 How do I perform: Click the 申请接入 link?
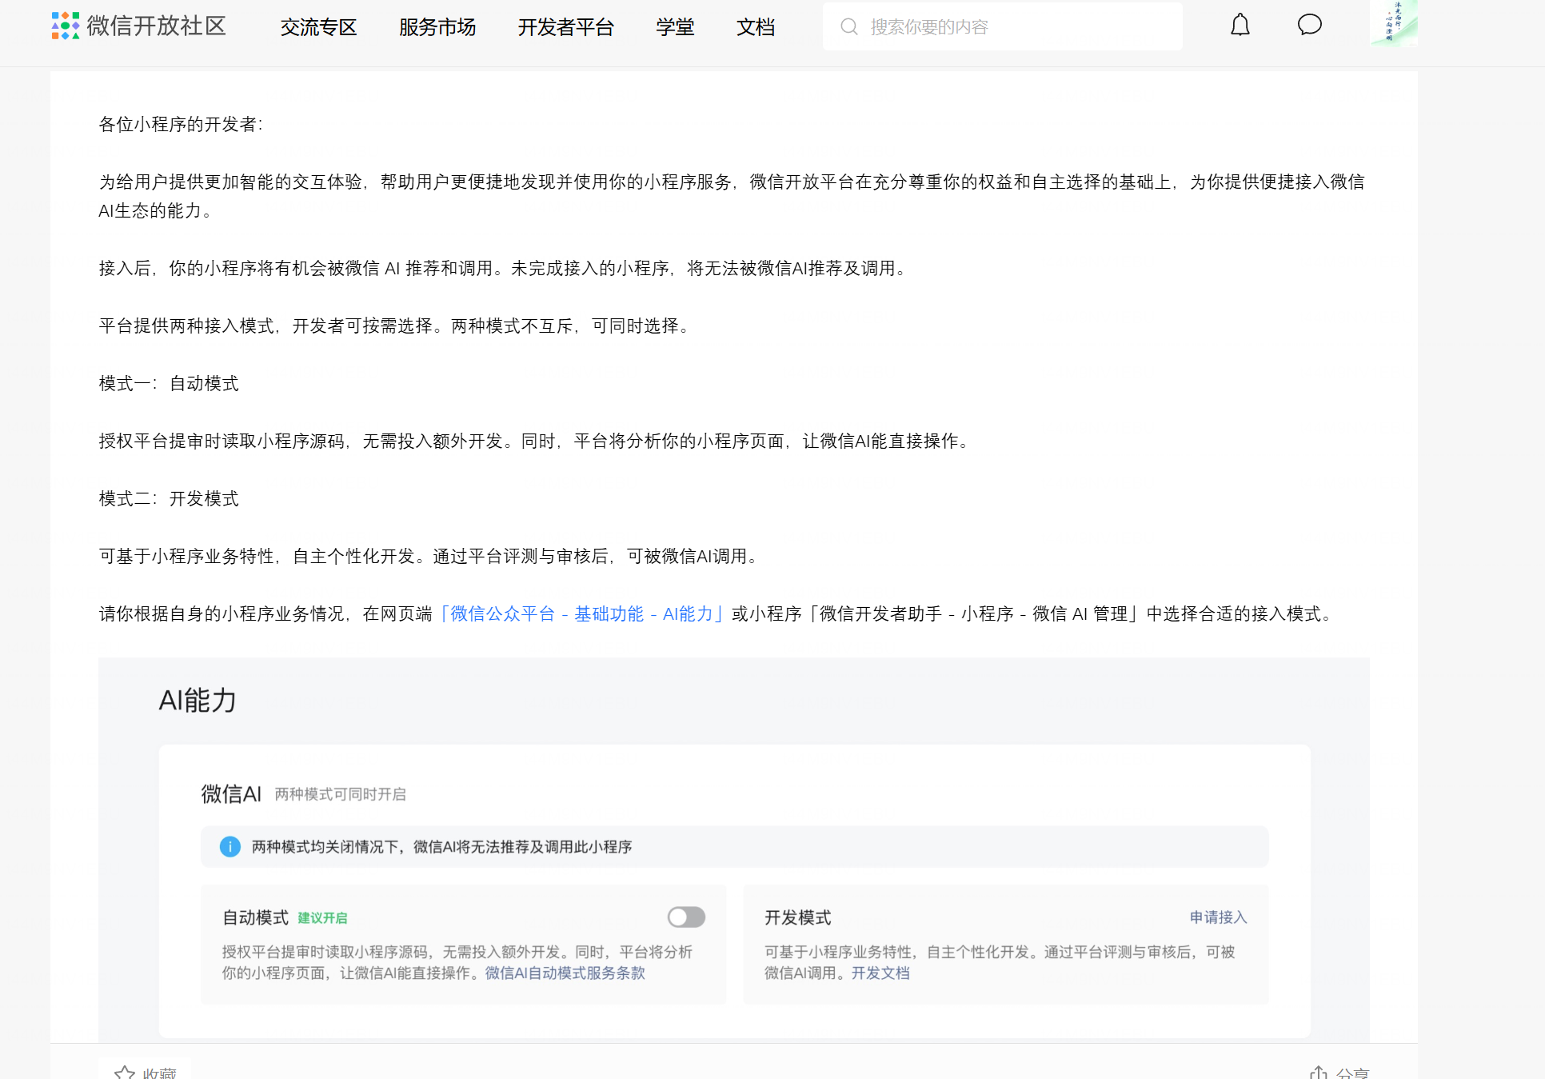pos(1218,917)
